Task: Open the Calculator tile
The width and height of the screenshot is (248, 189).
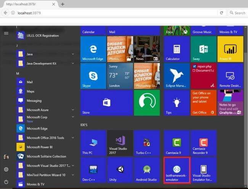Action: (177, 49)
